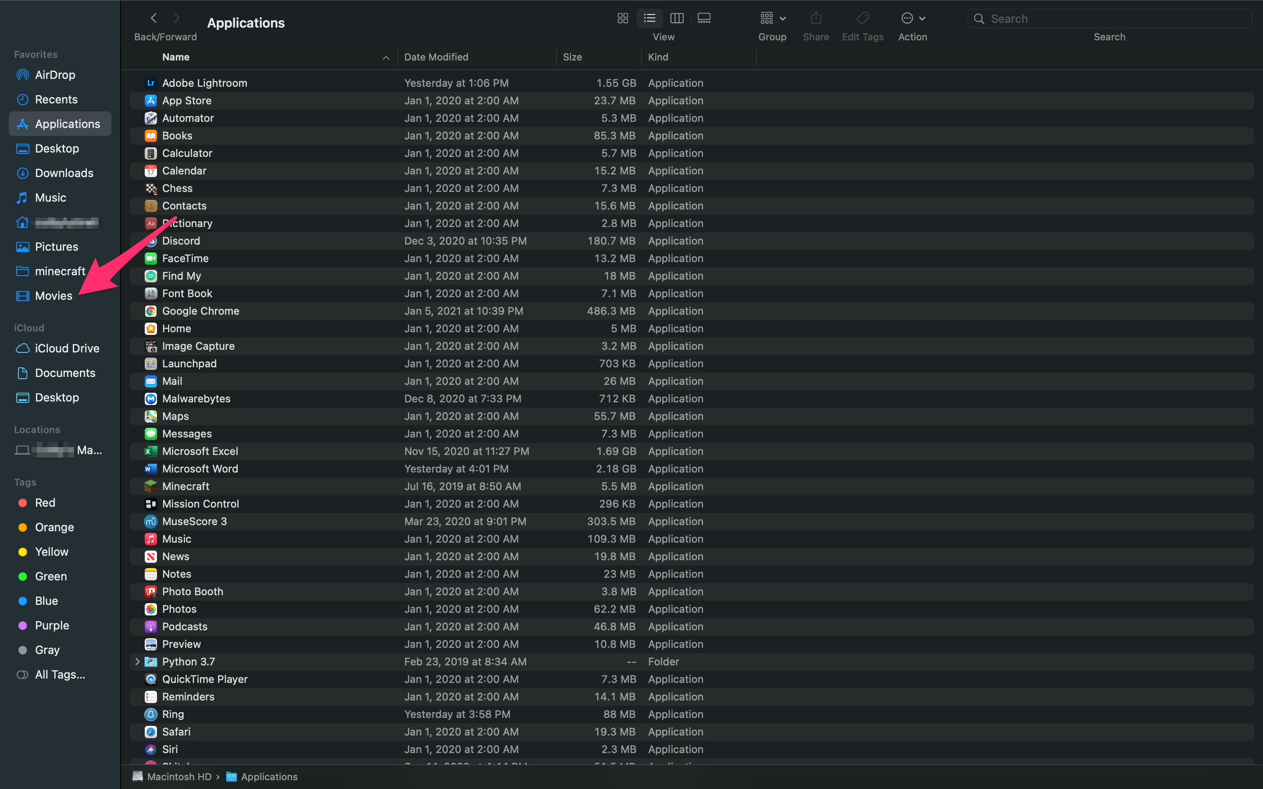
Task: Select the MuseScore 3 icon
Action: point(151,521)
